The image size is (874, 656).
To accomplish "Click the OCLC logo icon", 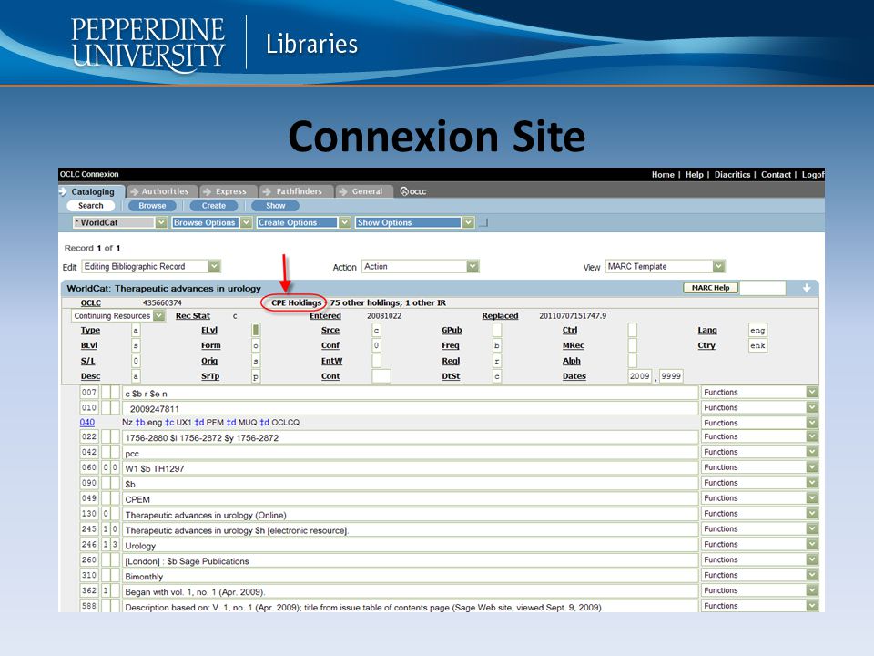I will [x=413, y=191].
